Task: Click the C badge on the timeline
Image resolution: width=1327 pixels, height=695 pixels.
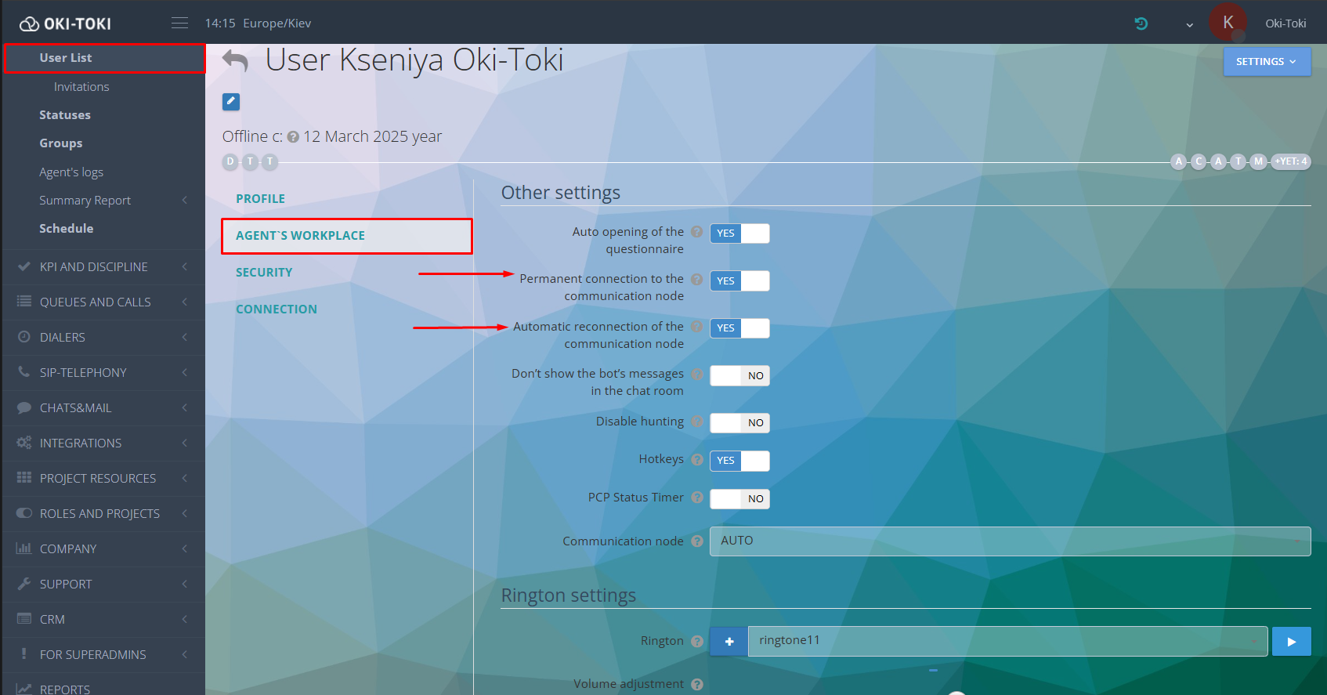Action: coord(1198,161)
